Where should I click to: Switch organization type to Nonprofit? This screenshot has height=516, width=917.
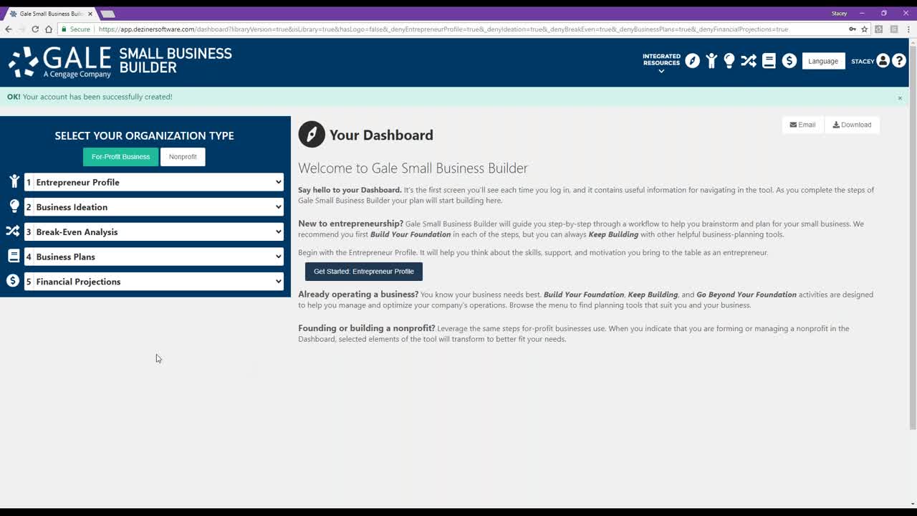point(183,156)
